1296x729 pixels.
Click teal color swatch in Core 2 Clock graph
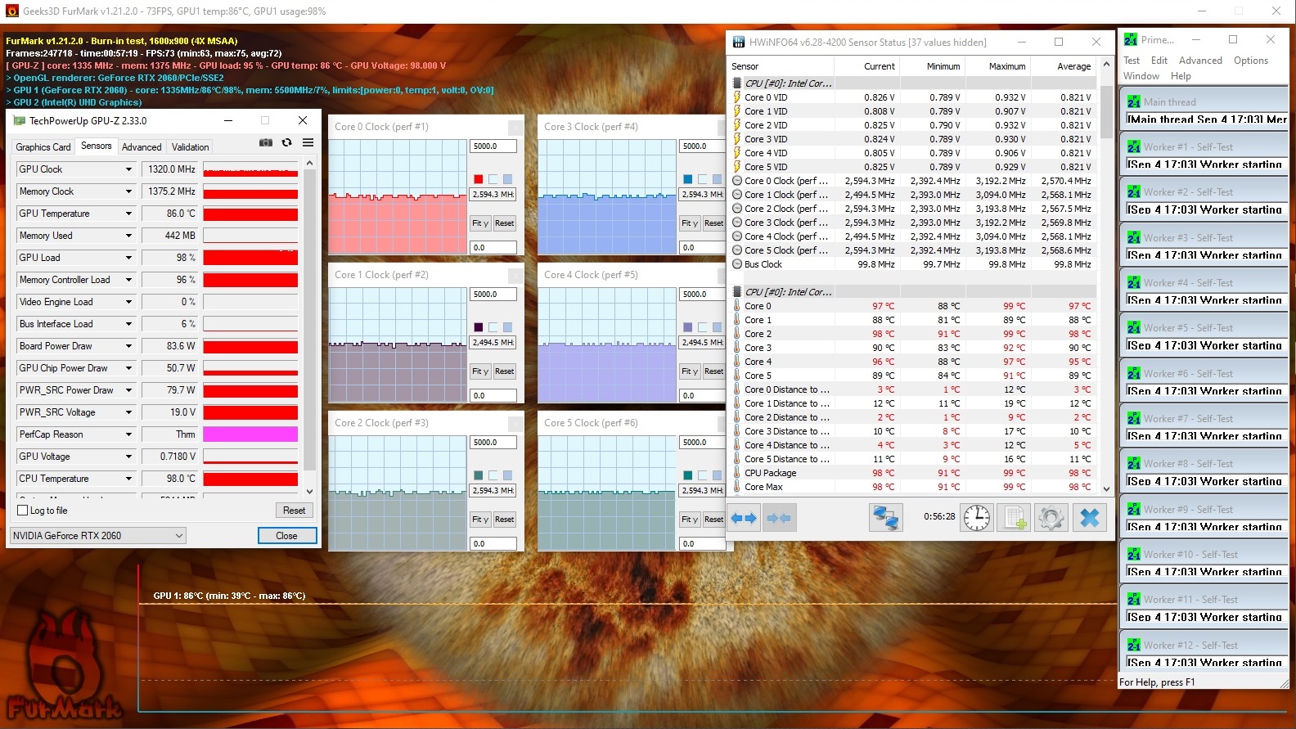click(479, 475)
